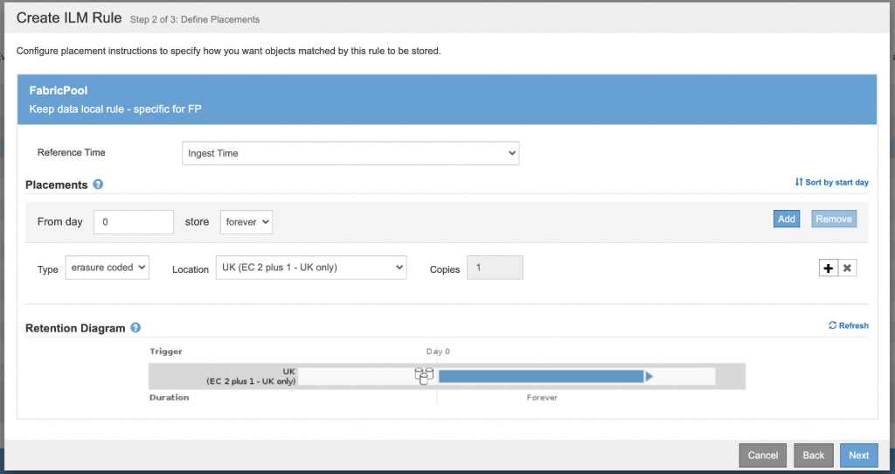
Task: Click the blue retention bar for UK
Action: click(x=540, y=376)
